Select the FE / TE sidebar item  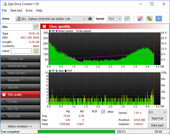[x=20, y=109]
